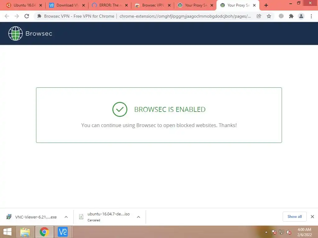Viewport: 318px width, 238px height.
Task: Click BROWSEC IS ENABLED heading
Action: pyautogui.click(x=170, y=109)
